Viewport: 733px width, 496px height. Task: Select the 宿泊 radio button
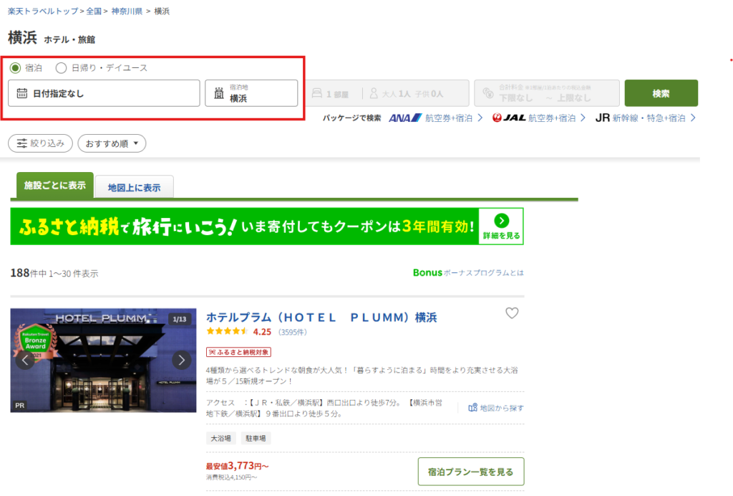(15, 68)
